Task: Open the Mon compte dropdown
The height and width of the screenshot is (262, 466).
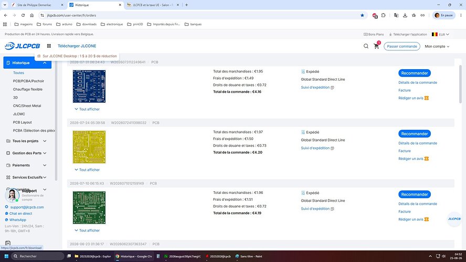Action: coord(437,46)
